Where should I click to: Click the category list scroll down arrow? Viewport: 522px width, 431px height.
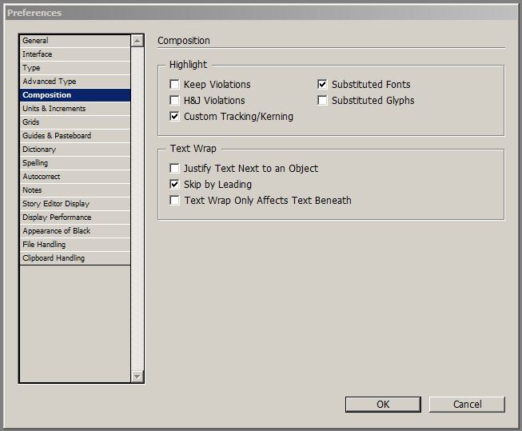pyautogui.click(x=137, y=377)
